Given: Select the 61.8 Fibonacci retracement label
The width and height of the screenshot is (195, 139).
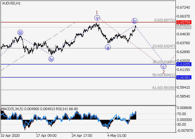Looking at the screenshot, I should (x=166, y=88).
